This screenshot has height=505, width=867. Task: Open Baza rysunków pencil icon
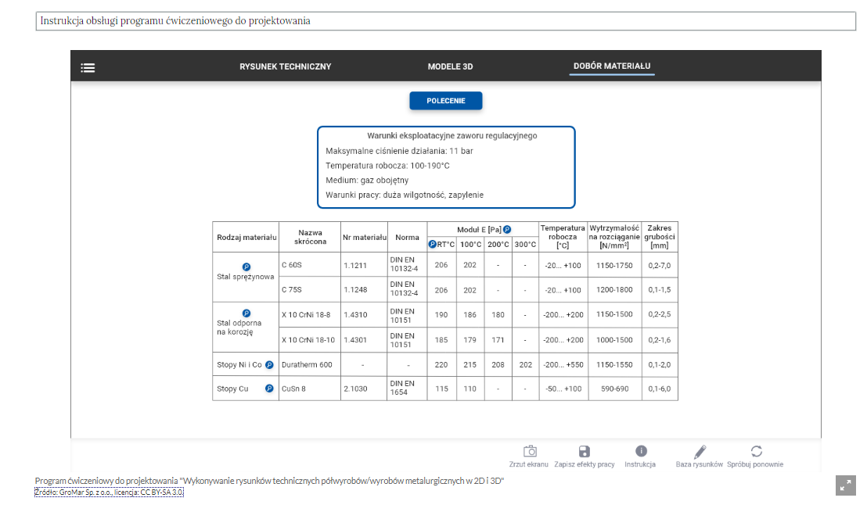700,451
